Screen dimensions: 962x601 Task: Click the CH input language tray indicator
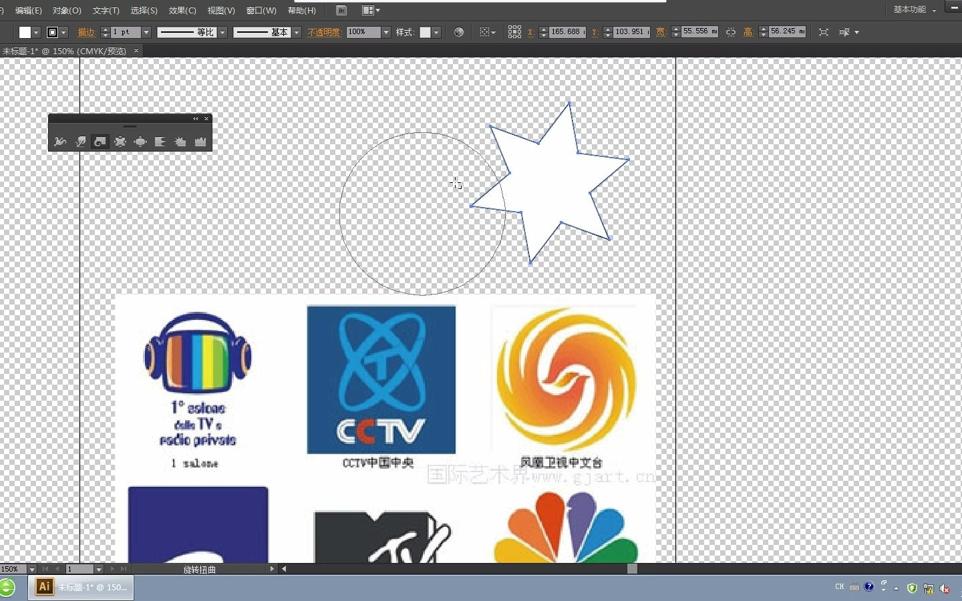(839, 587)
